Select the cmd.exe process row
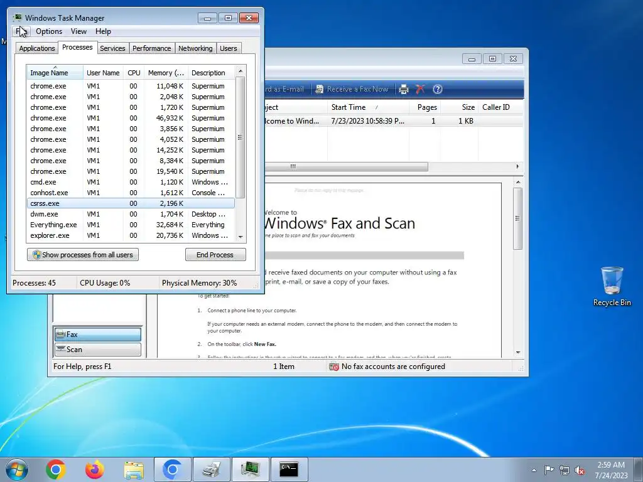The width and height of the screenshot is (643, 482). 131,182
